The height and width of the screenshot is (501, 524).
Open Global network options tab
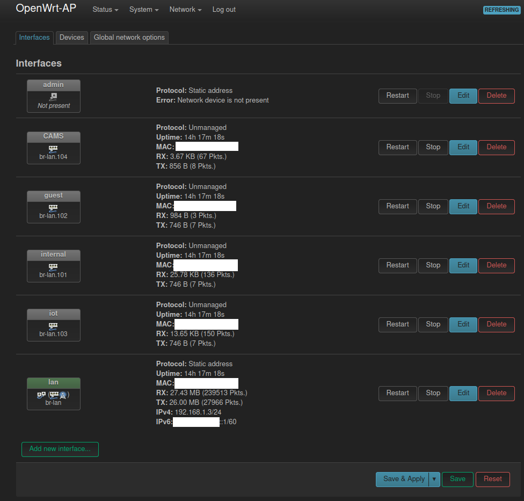pos(129,38)
